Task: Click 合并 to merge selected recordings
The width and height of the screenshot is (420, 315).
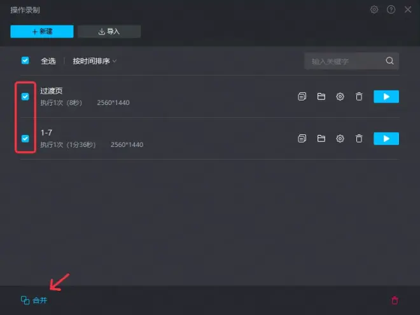Action: (34, 300)
